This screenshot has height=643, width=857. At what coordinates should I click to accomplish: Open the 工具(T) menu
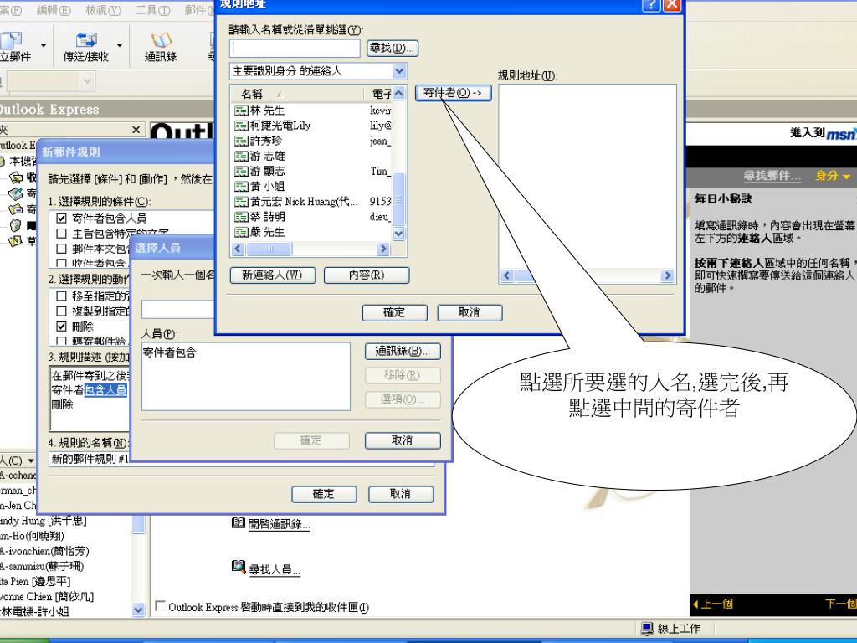[x=153, y=10]
